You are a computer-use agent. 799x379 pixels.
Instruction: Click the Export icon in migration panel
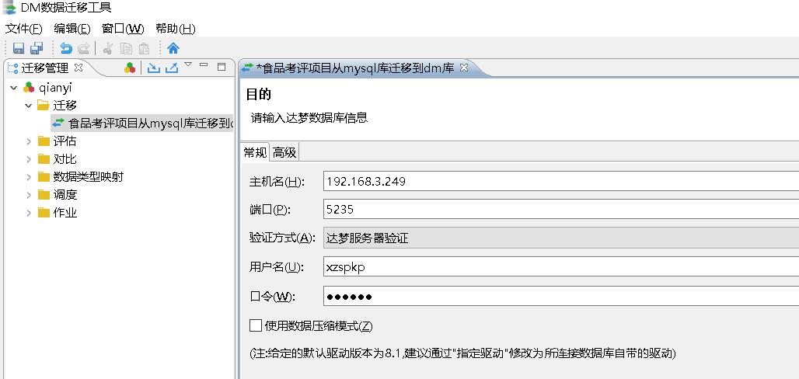click(172, 68)
